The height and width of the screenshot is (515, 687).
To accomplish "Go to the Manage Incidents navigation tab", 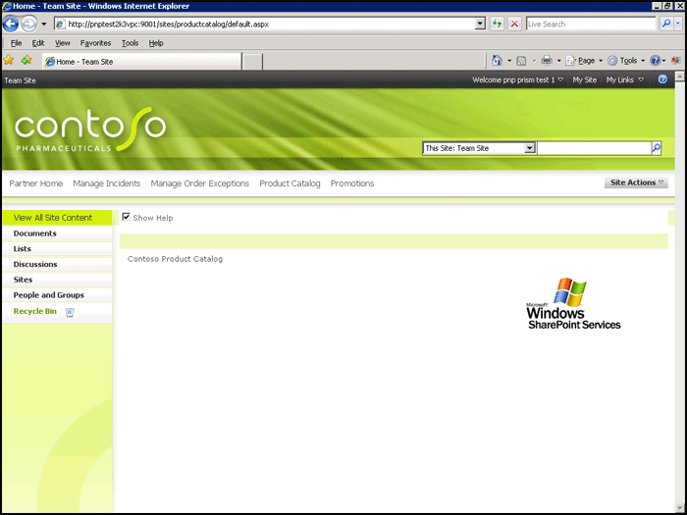I will point(106,183).
